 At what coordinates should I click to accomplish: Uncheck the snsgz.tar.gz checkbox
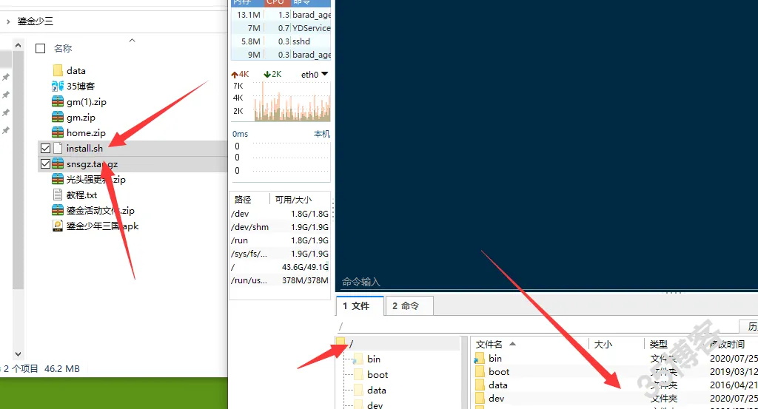coord(45,163)
